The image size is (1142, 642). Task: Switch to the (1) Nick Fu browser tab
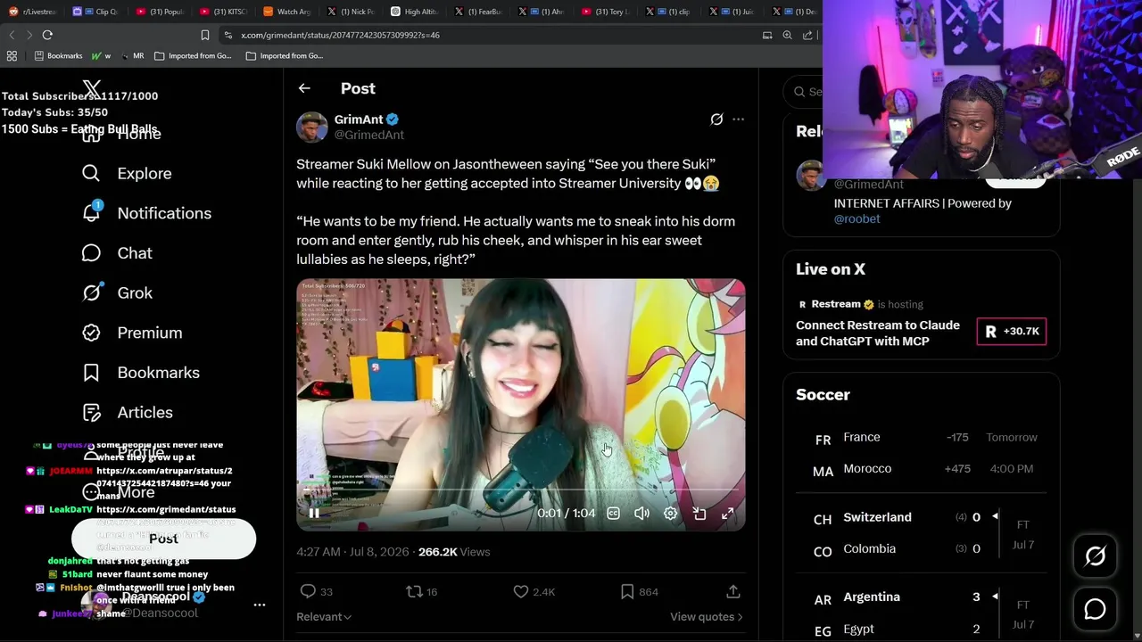point(352,12)
